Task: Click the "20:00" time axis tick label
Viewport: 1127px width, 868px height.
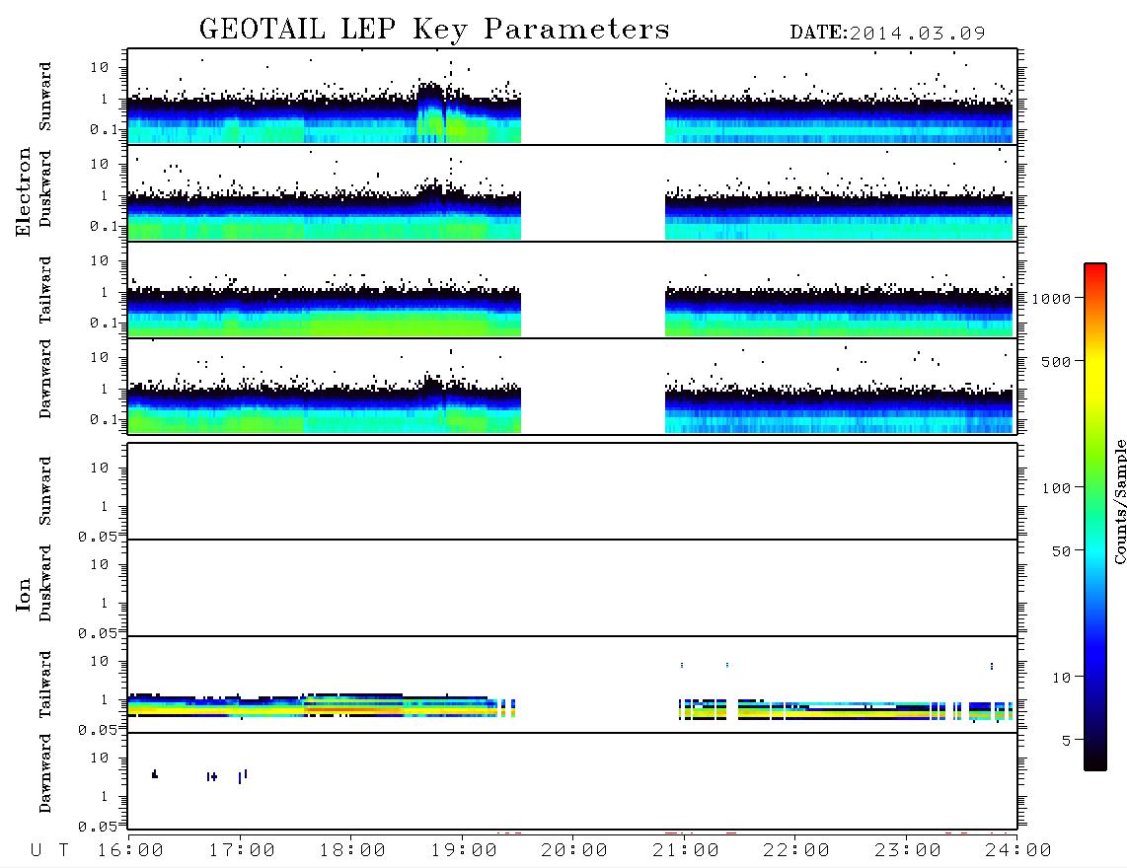Action: (x=574, y=851)
